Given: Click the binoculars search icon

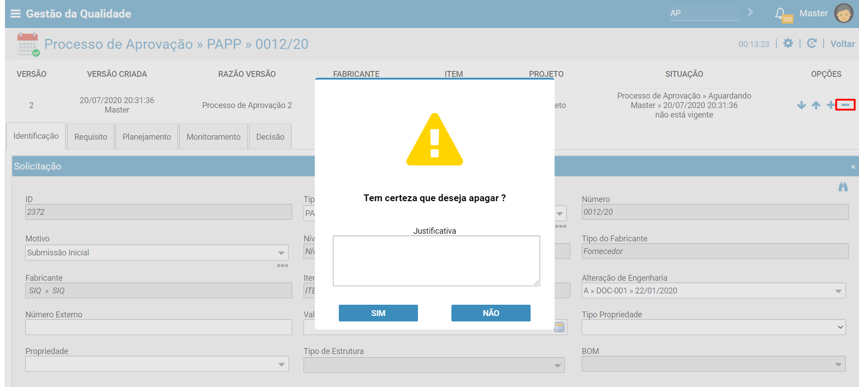Looking at the screenshot, I should [x=843, y=187].
